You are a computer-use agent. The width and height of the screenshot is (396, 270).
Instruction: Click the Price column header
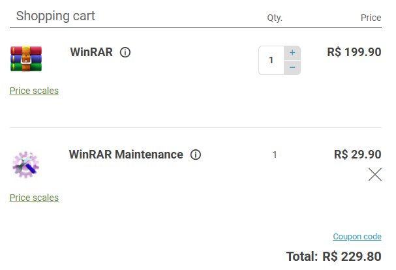click(371, 18)
